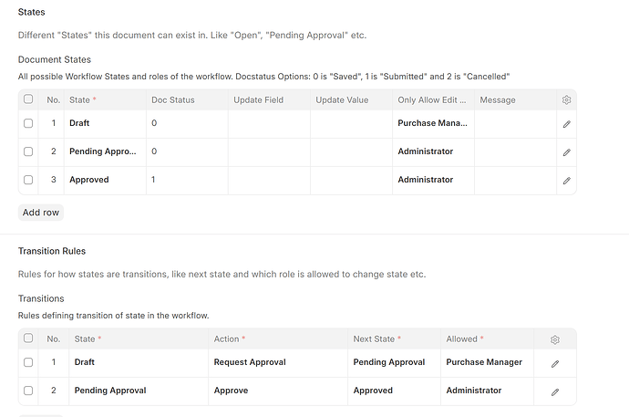Click Update Field cell in Draft row
This screenshot has width=629, height=417.
tap(269, 123)
